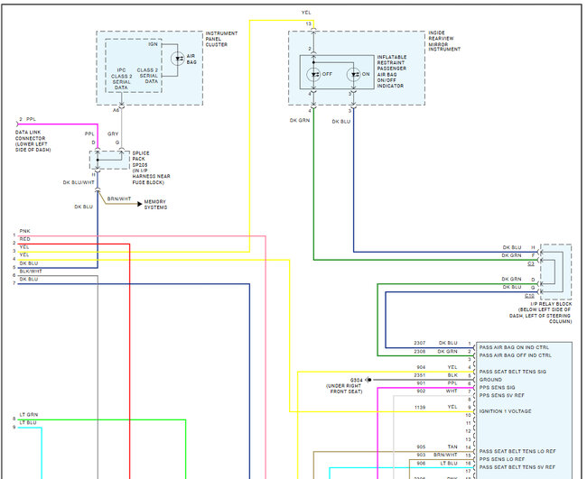Viewport: 587px width, 479px height.
Task: Select PASS AIR BAG OFF IND CTRL text
Action: [515, 355]
